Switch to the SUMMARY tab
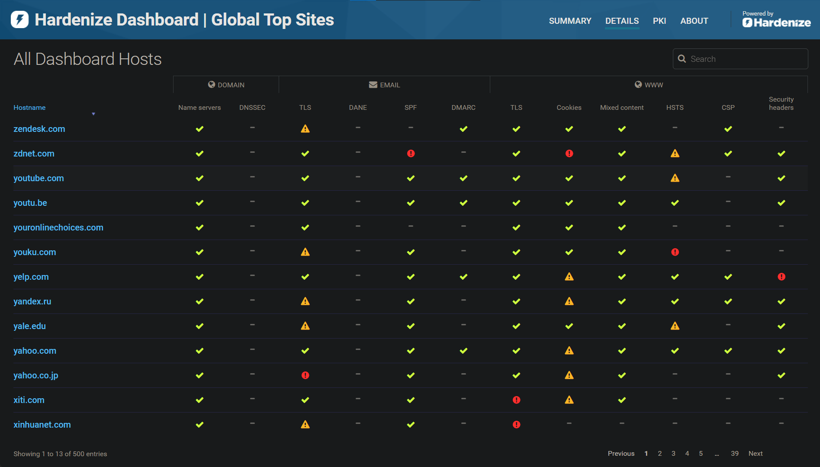The width and height of the screenshot is (820, 467). [570, 20]
